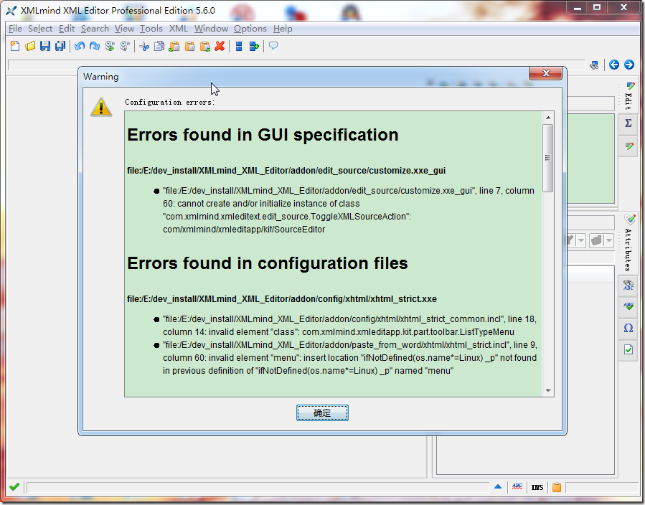
Task: Click the Command History icon beside Repeat
Action: 125,46
